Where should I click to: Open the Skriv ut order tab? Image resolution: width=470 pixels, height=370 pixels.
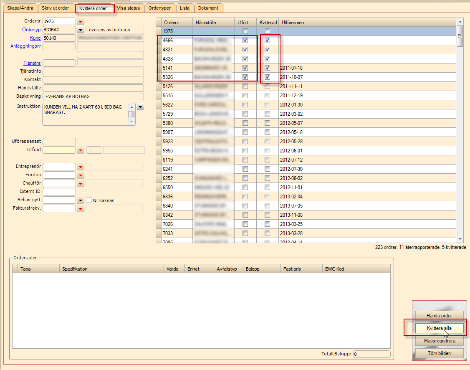click(x=56, y=8)
